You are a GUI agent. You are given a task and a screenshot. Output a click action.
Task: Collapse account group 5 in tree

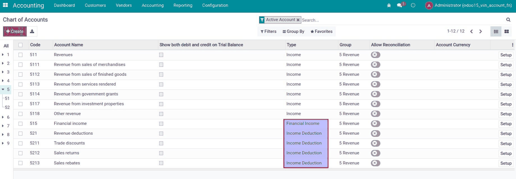3,89
